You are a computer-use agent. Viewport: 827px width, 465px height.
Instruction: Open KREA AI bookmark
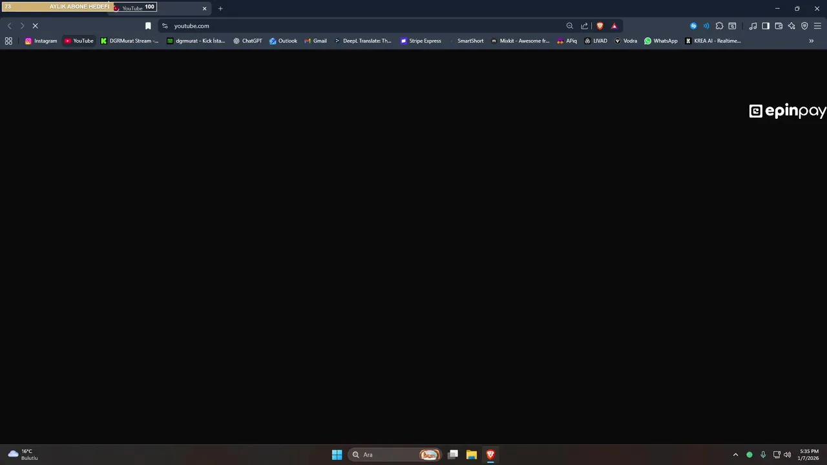tap(713, 41)
